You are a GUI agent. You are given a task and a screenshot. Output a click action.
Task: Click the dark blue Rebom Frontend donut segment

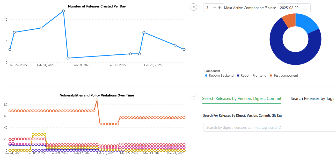coord(287,55)
